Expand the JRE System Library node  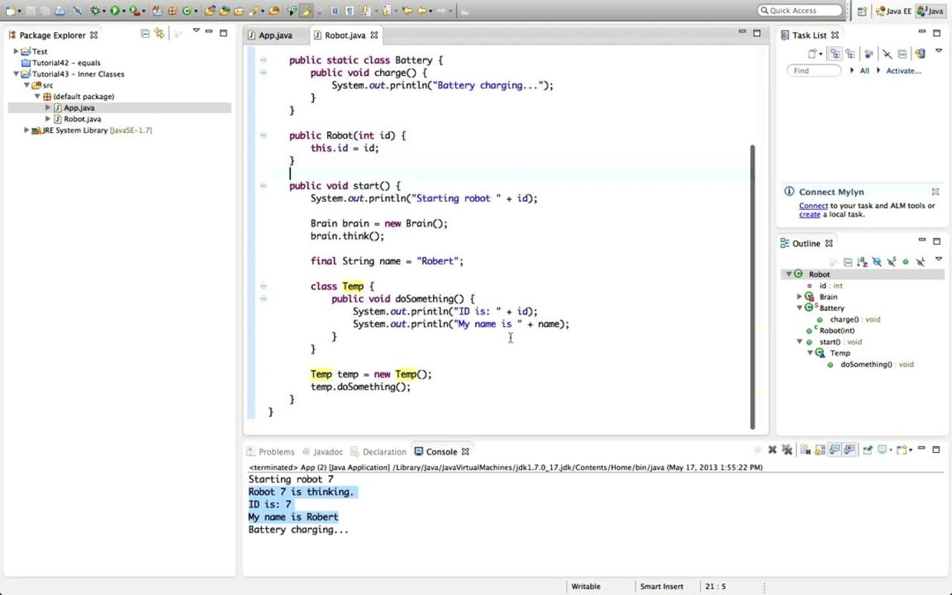point(27,130)
